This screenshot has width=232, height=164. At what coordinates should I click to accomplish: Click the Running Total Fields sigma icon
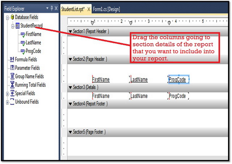pyautogui.click(x=12, y=85)
